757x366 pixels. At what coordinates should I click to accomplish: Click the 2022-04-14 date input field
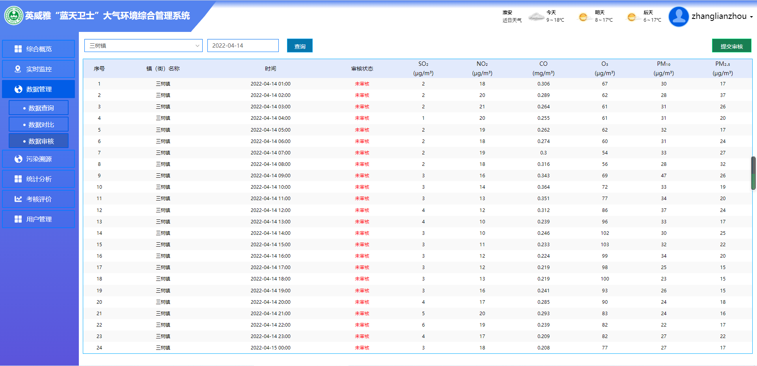(243, 46)
